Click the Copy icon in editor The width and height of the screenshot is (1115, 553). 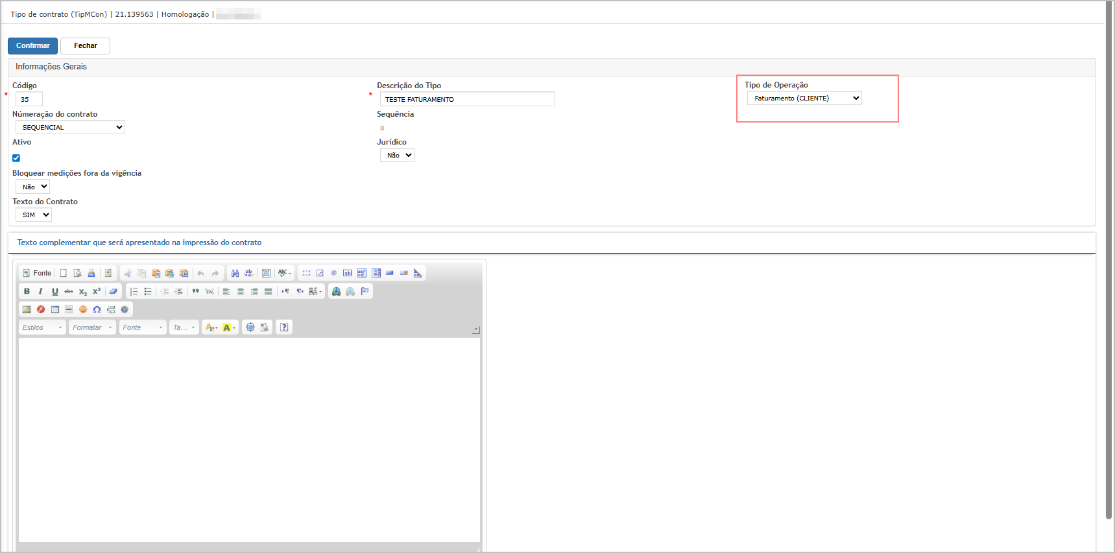(x=141, y=273)
